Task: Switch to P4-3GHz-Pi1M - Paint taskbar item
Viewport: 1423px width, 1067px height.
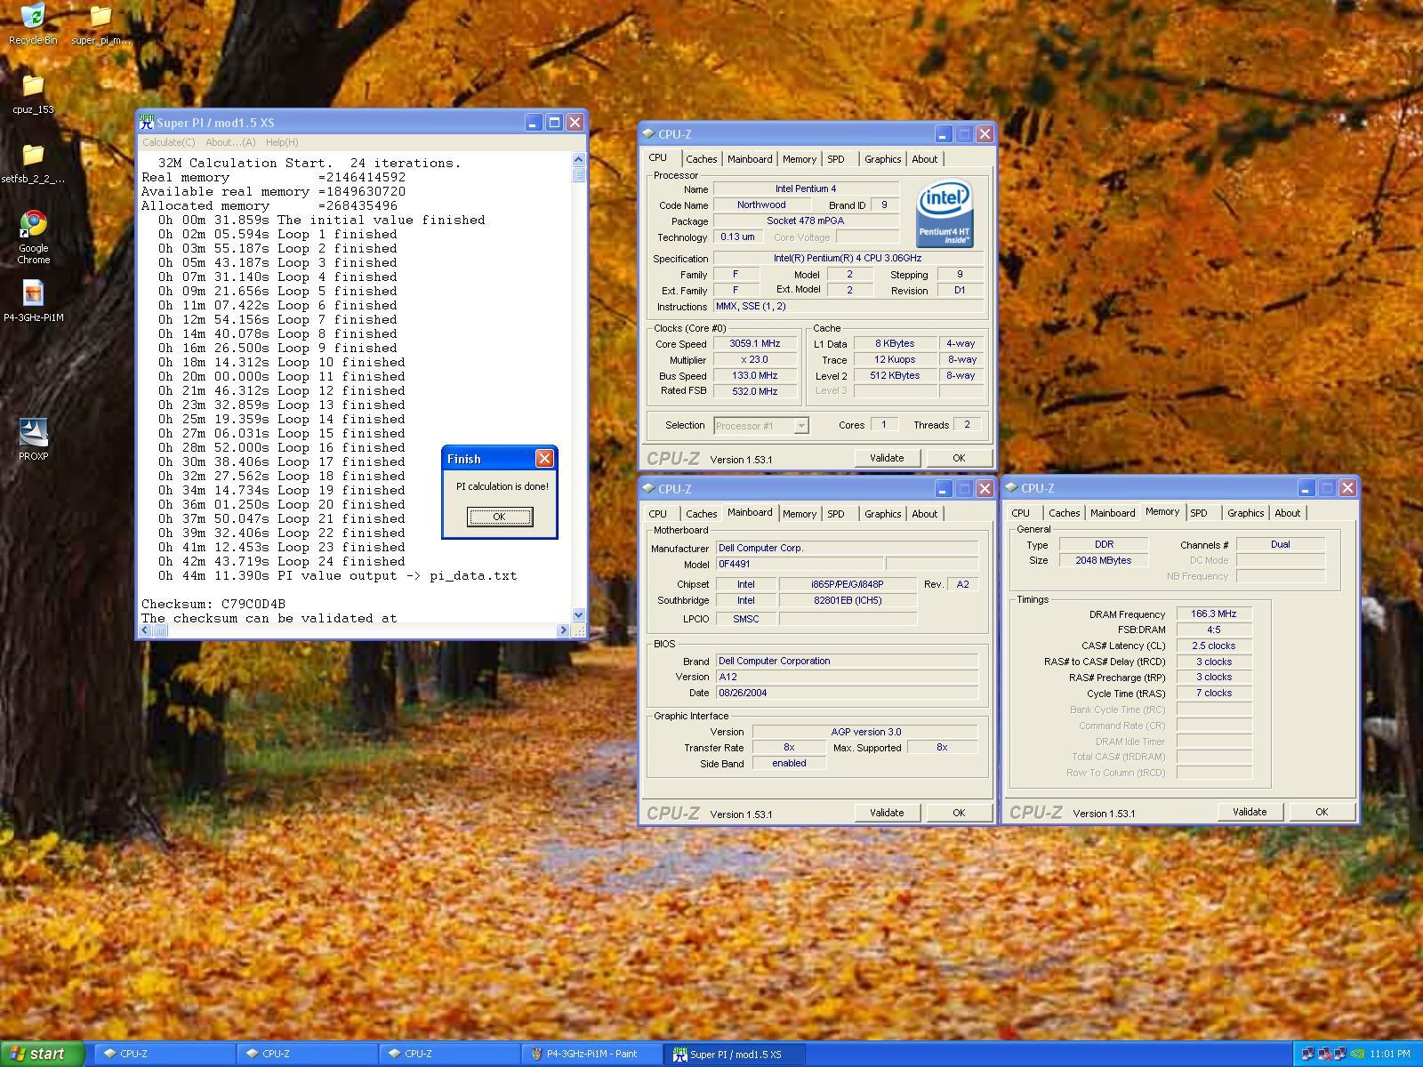Action: coord(591,1054)
